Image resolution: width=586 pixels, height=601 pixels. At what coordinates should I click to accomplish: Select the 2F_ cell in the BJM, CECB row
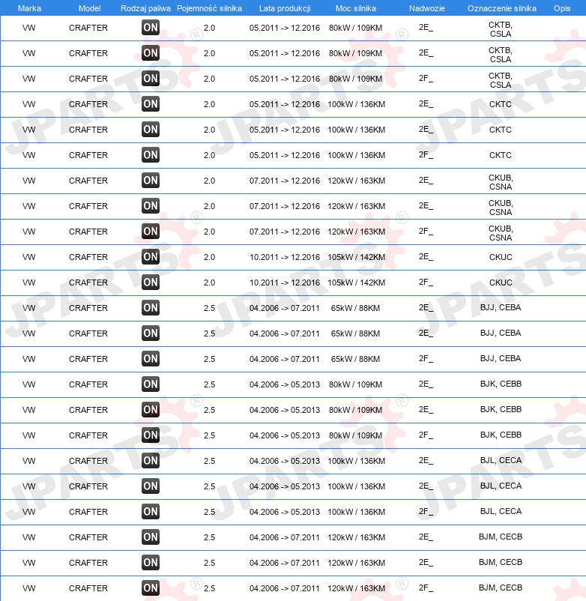(x=426, y=588)
